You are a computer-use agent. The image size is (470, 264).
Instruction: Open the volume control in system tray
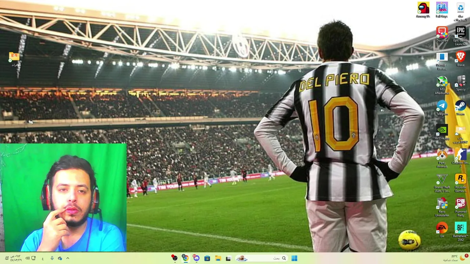pos(27,258)
